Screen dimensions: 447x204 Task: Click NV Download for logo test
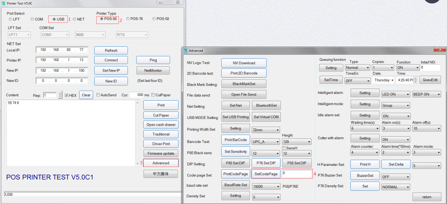click(x=244, y=62)
